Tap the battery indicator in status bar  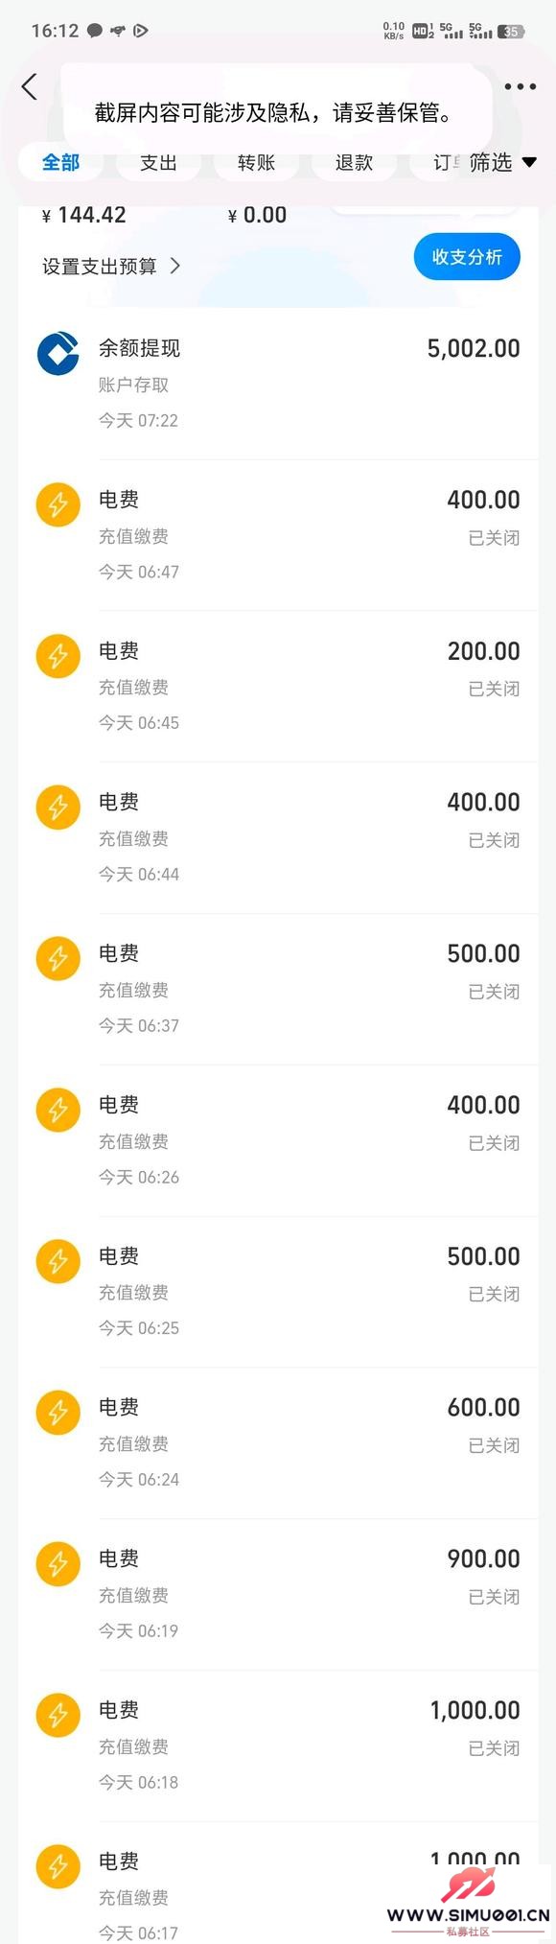pyautogui.click(x=511, y=31)
